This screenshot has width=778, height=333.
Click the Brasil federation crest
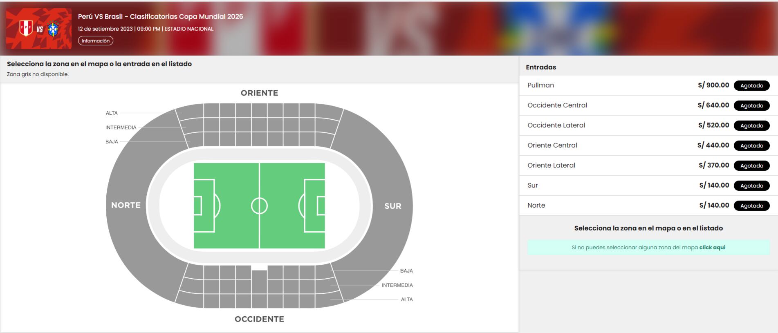[x=53, y=29]
